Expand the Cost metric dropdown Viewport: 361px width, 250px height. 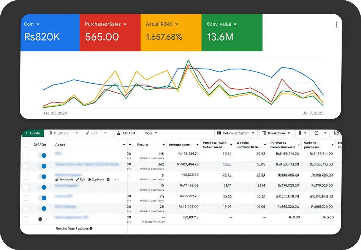click(x=38, y=24)
